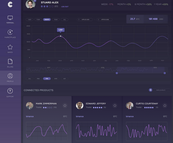Select the 1 DAY time range tab
173x143 pixels.
point(29,20)
